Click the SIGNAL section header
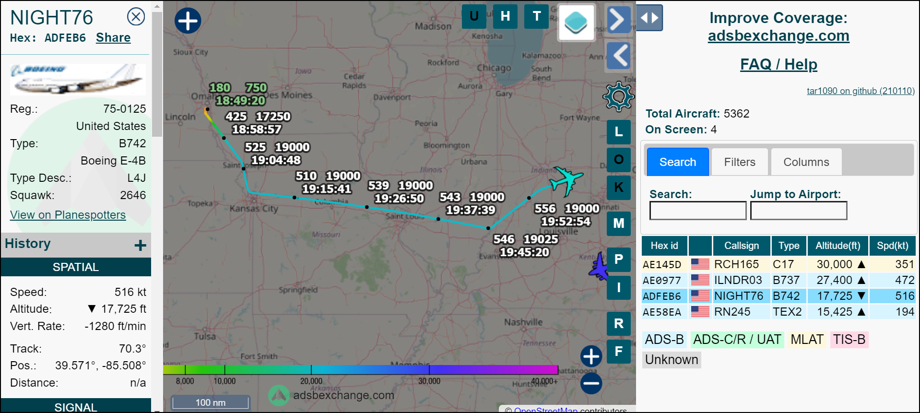Image resolution: width=920 pixels, height=413 pixels. click(x=76, y=406)
